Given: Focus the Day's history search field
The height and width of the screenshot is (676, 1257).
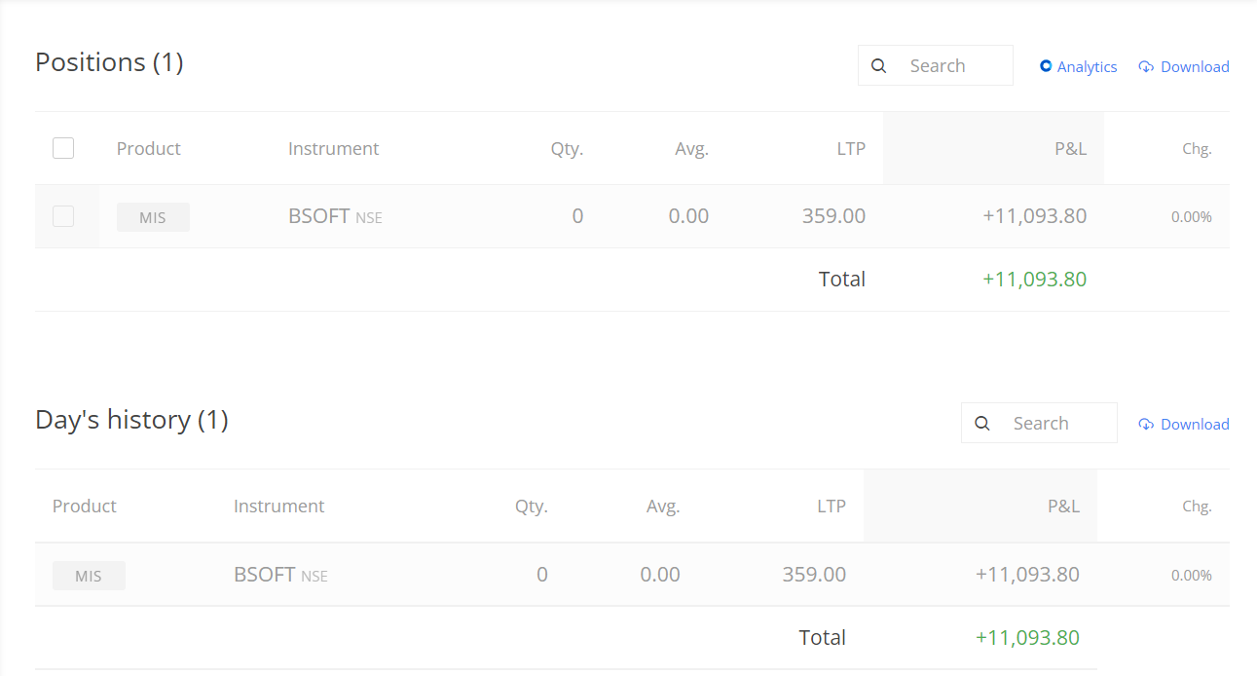Looking at the screenshot, I should click(x=1057, y=424).
